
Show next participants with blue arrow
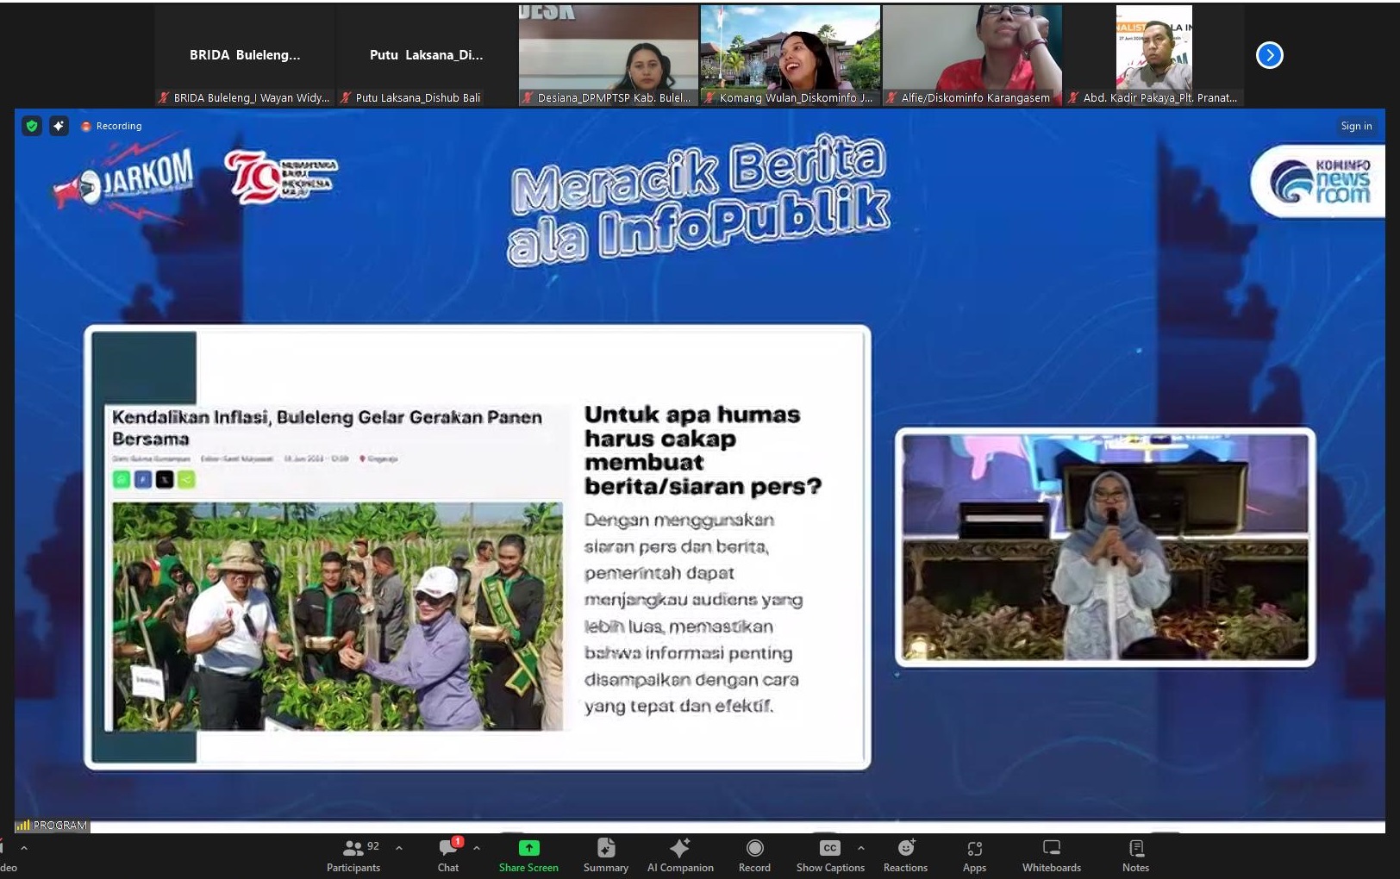click(x=1269, y=55)
